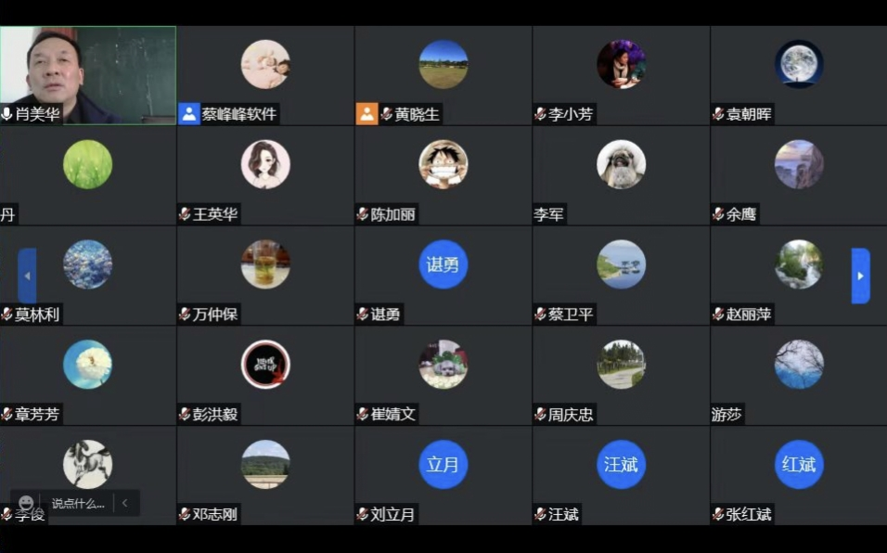887x553 pixels.
Task: Click the orange host icon beside 黄晓生
Action: [x=366, y=114]
